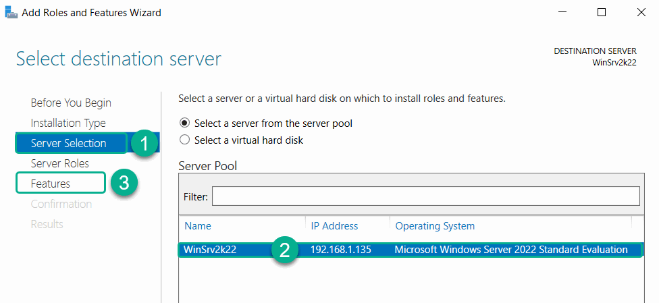Click the IP address 192.168.1.135
The image size is (659, 303).
click(341, 250)
